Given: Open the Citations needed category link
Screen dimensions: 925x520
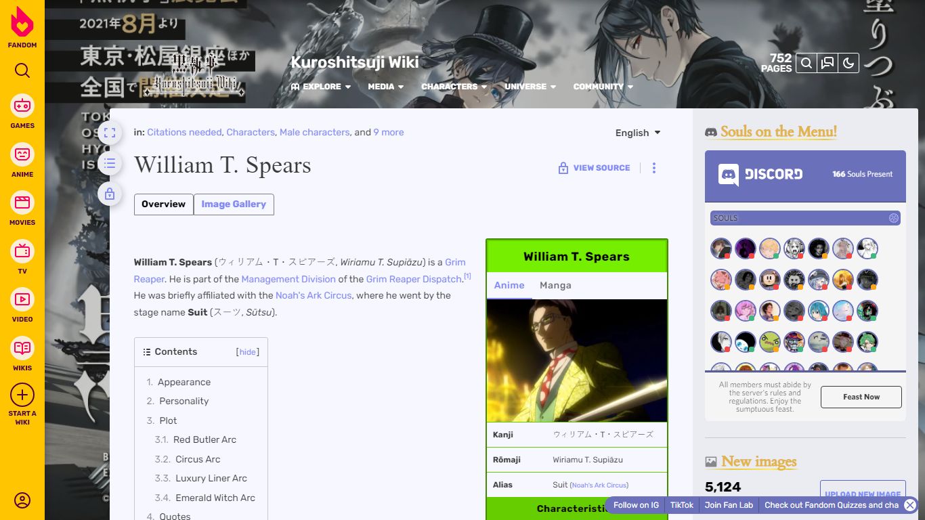Looking at the screenshot, I should coord(184,132).
